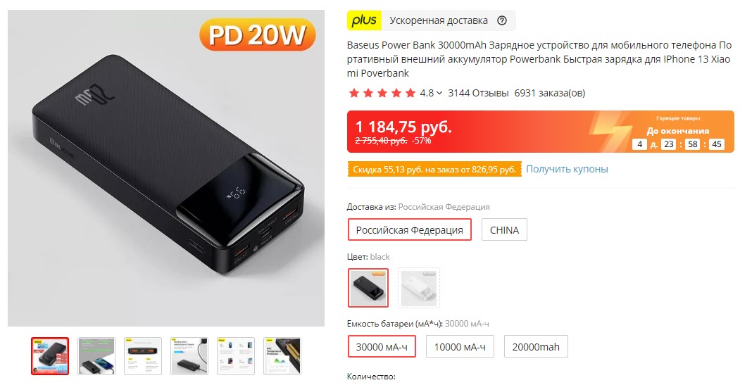Click the discount coupon banner Скидка 55,13 руб.

pyautogui.click(x=434, y=170)
